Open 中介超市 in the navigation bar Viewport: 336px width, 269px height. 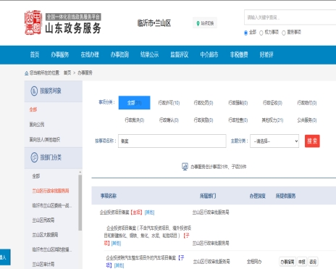[209, 54]
